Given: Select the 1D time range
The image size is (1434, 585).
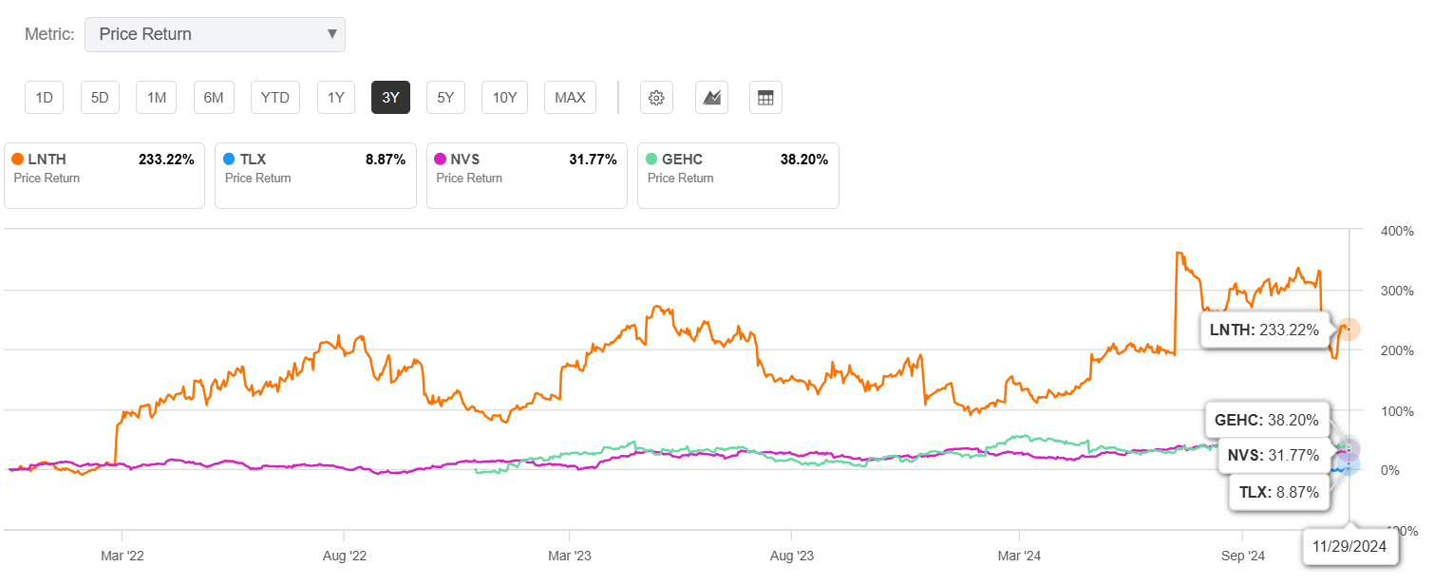Looking at the screenshot, I should click(x=44, y=97).
